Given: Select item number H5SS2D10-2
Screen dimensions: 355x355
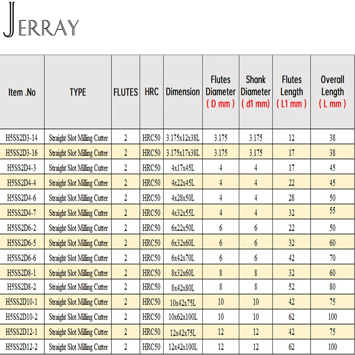Looking at the screenshot, I should 21,317.
